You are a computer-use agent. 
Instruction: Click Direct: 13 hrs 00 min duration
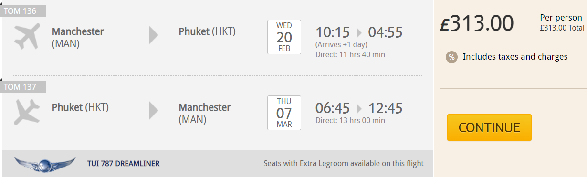(350, 120)
